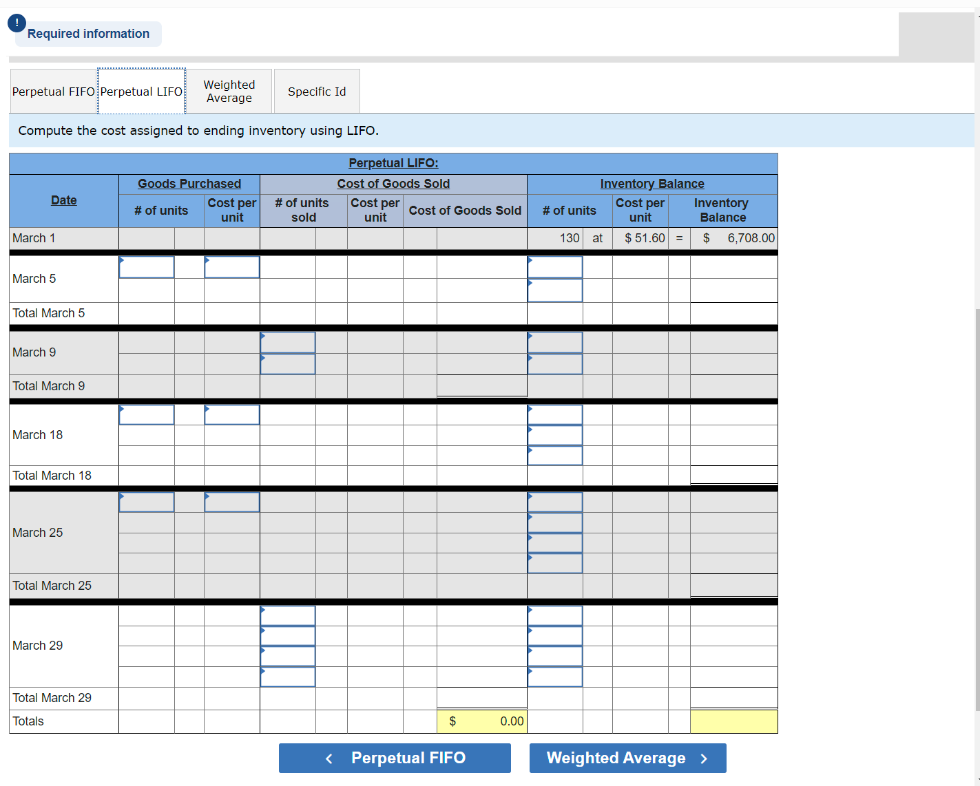Switch to the Perpetual FIFO tab
This screenshot has width=980, height=786.
coord(53,91)
